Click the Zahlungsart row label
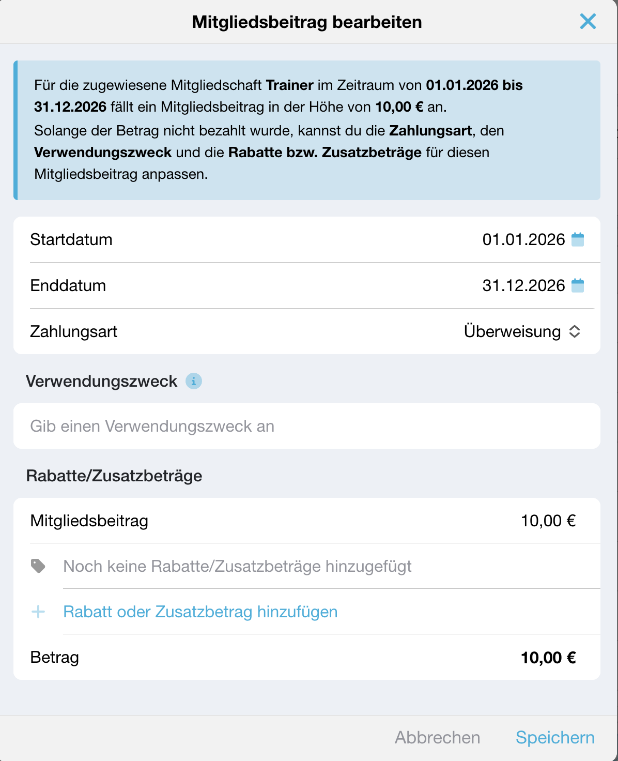618x761 pixels. pos(74,331)
